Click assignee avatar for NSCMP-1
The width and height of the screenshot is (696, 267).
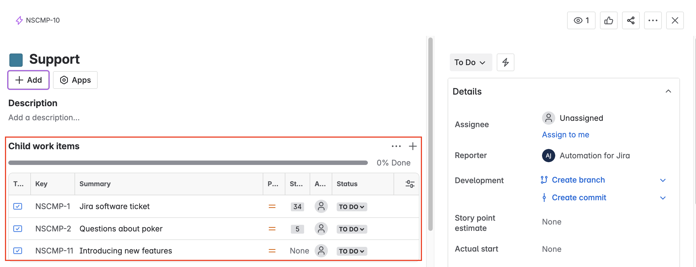click(x=321, y=206)
